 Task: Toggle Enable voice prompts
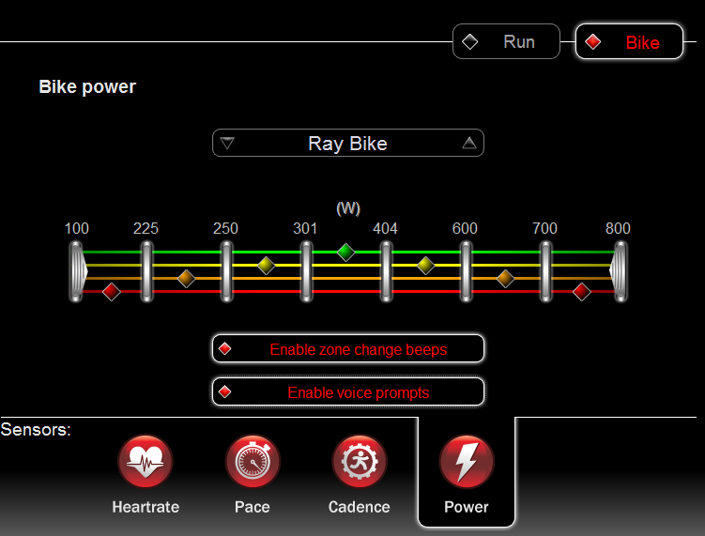pos(348,391)
